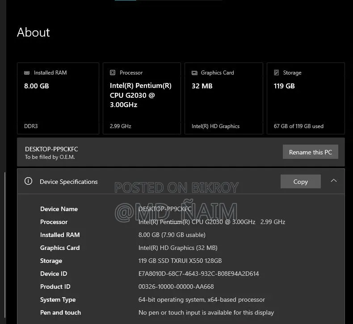This screenshot has width=353, height=324.
Task: Click Product ID value 00326-10000-00000-AA668
Action: point(176,287)
